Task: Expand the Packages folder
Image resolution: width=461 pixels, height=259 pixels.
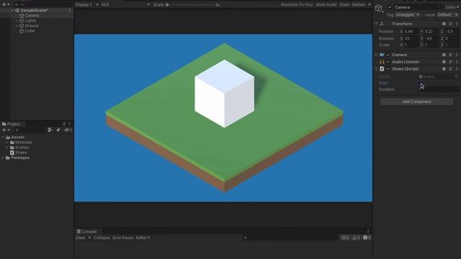Action: click(x=3, y=158)
